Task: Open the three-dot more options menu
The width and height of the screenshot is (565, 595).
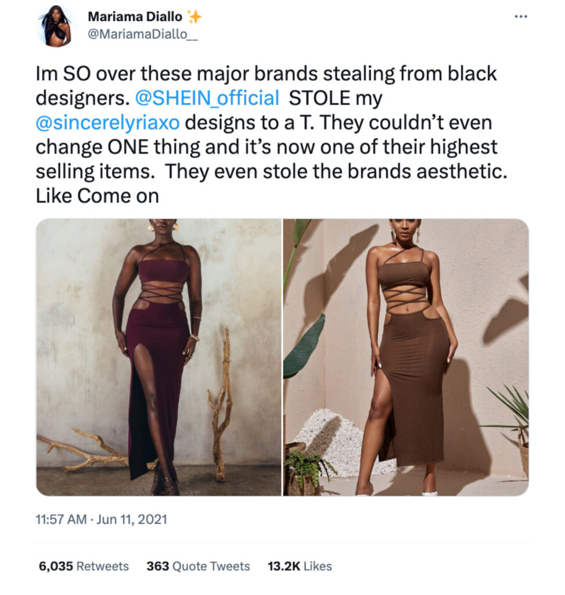Action: pos(521,17)
